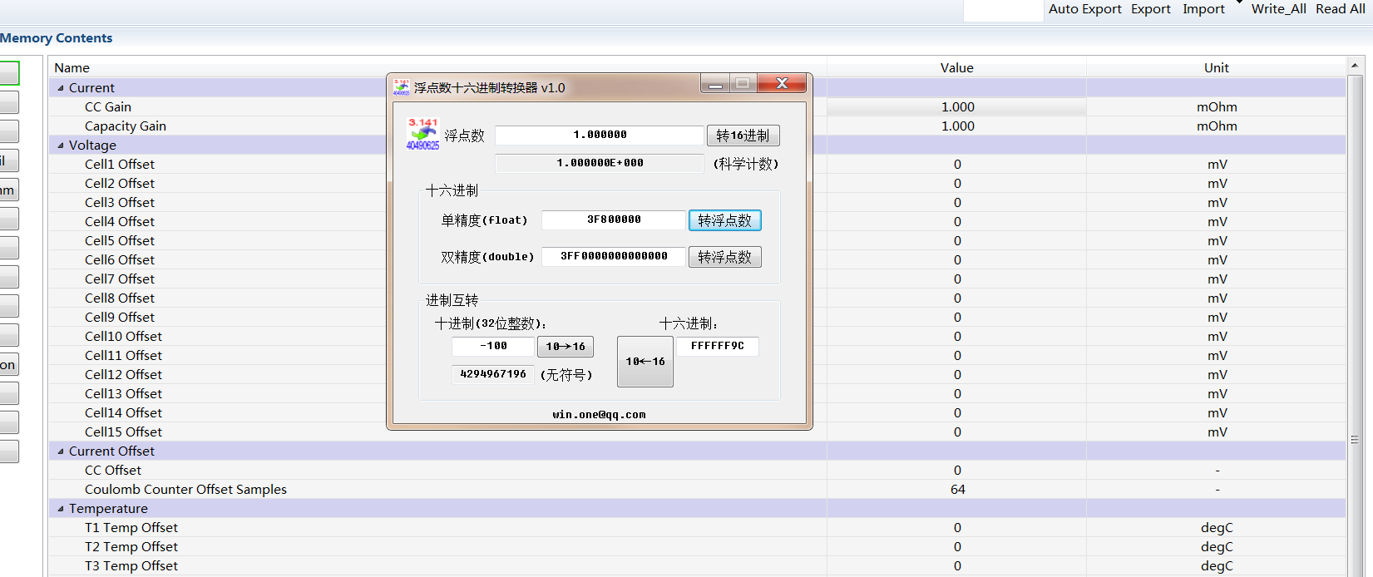1373x577 pixels.
Task: Click the 10←16 hex-to-decimal button
Action: 645,362
